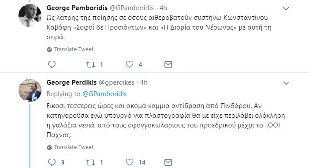The image size is (309, 168).
Task: Open globe icon beside Pamboridis Translate Tweet
Action: (49, 49)
